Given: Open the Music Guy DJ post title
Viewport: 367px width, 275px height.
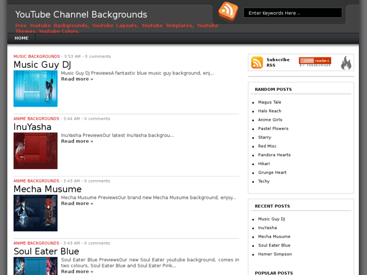Looking at the screenshot, I should click(42, 65).
